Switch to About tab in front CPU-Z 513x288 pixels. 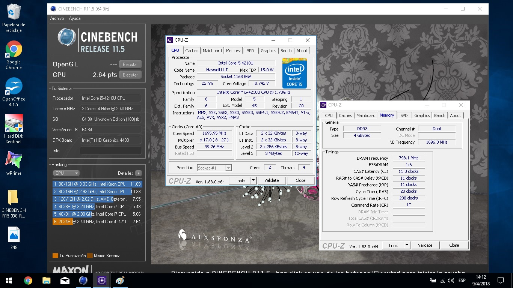[302, 51]
